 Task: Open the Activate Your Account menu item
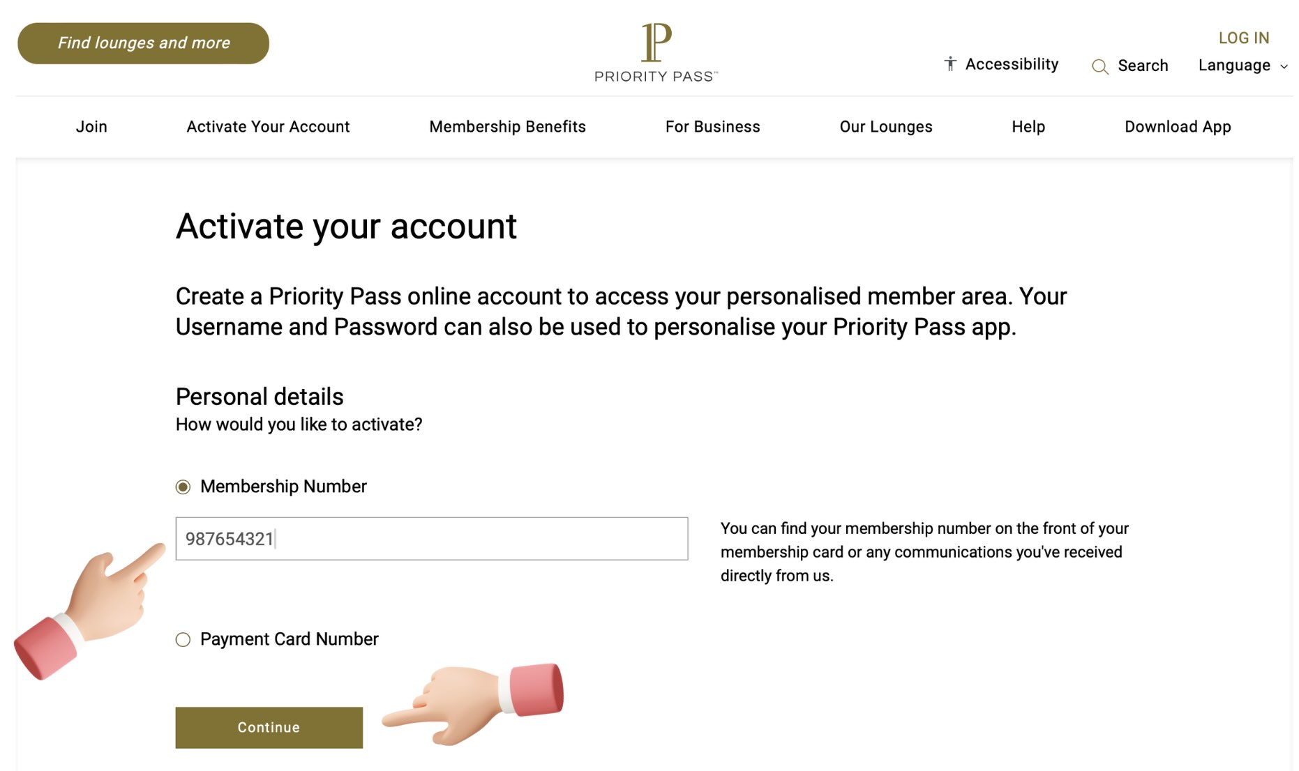(x=268, y=126)
